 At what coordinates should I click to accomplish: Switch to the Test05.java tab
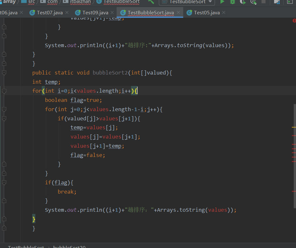click(x=207, y=13)
